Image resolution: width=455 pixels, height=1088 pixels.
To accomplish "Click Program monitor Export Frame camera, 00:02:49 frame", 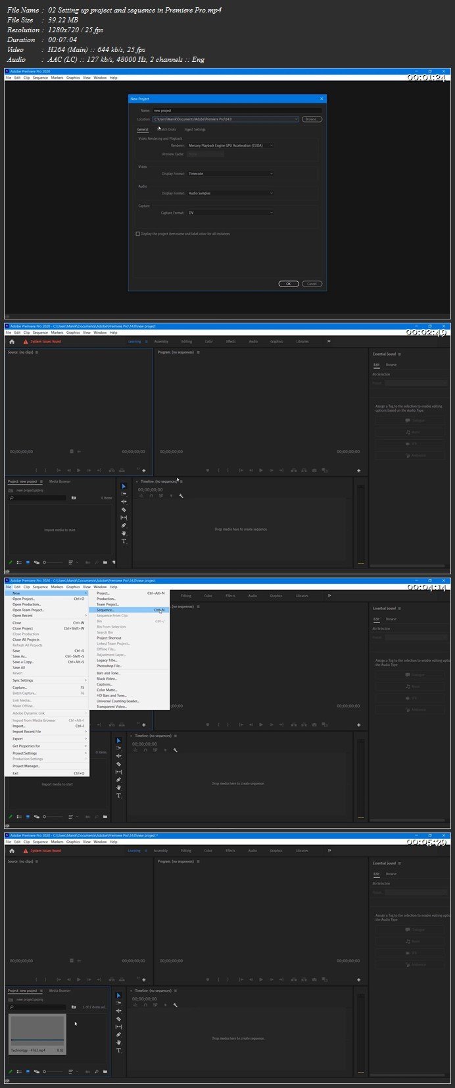I will (x=314, y=470).
